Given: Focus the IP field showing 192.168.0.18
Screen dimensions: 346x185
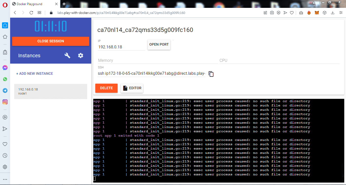Looking at the screenshot, I should point(122,47).
